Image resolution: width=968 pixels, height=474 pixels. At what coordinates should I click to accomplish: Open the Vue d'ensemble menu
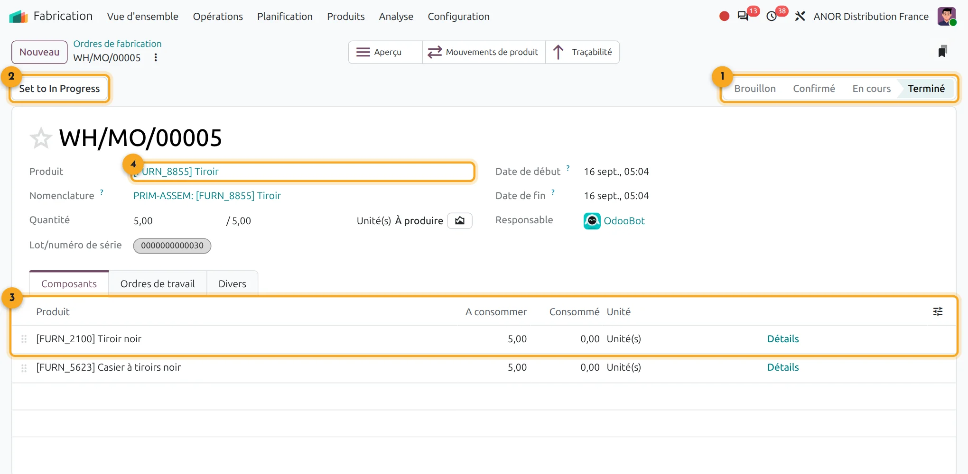pyautogui.click(x=143, y=17)
